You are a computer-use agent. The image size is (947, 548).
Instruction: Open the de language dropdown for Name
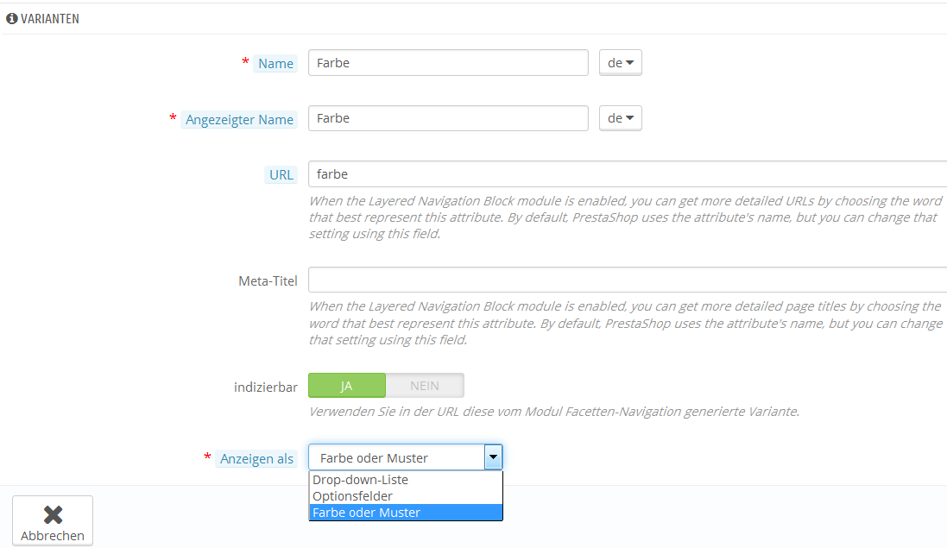pos(621,63)
